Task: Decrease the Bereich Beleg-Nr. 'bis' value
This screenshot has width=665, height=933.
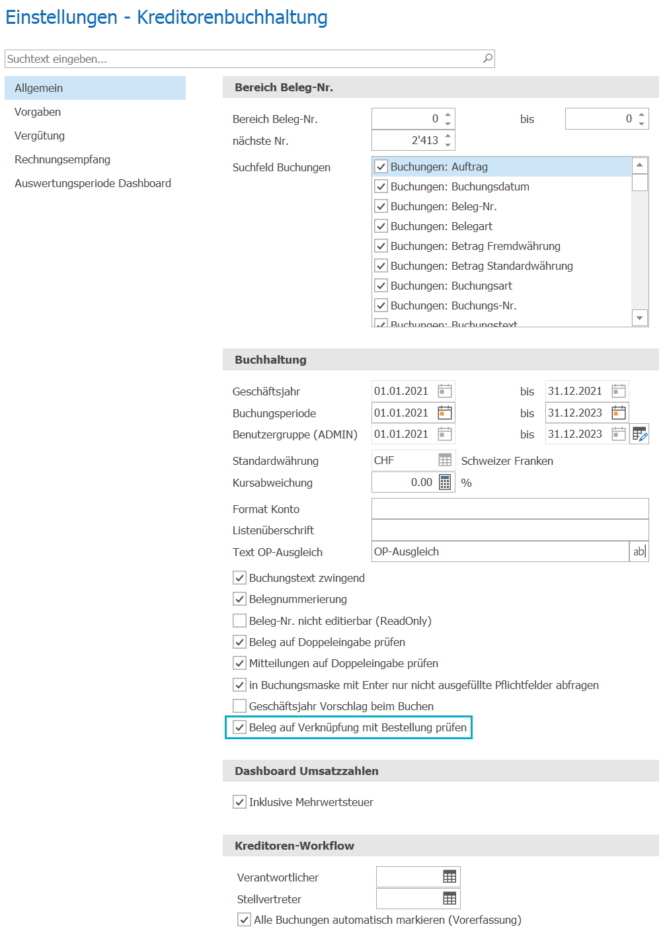Action: [x=641, y=123]
